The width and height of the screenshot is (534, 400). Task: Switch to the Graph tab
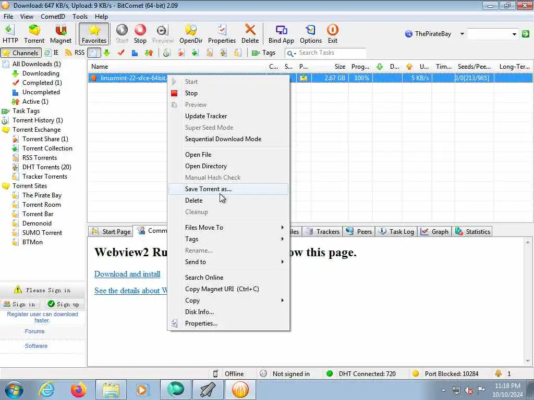click(434, 232)
